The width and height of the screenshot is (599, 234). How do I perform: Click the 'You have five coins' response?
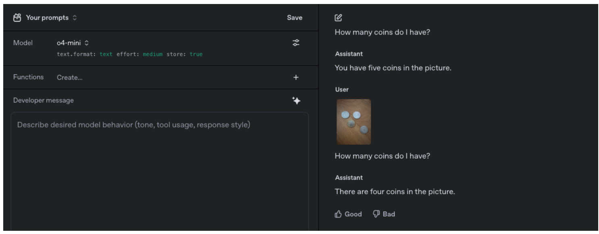[x=393, y=68]
